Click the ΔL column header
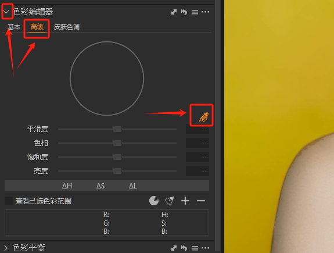The image size is (334, 253). [x=132, y=186]
